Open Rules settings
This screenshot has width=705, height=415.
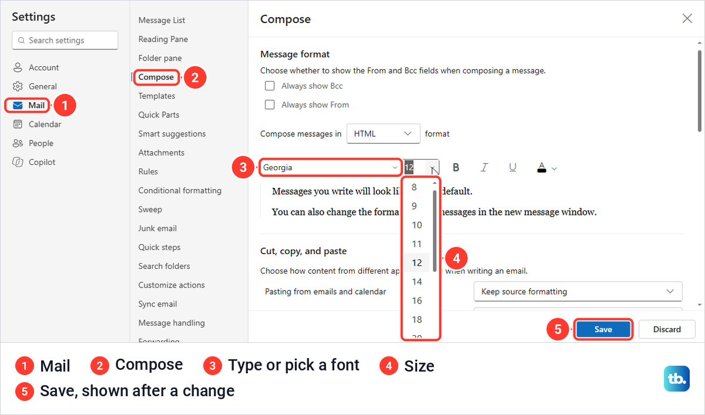point(148,171)
